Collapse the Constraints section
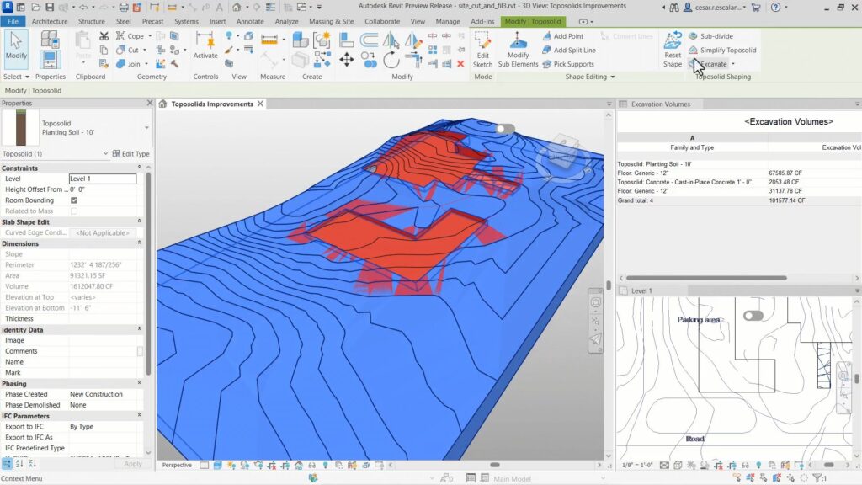 [139, 168]
